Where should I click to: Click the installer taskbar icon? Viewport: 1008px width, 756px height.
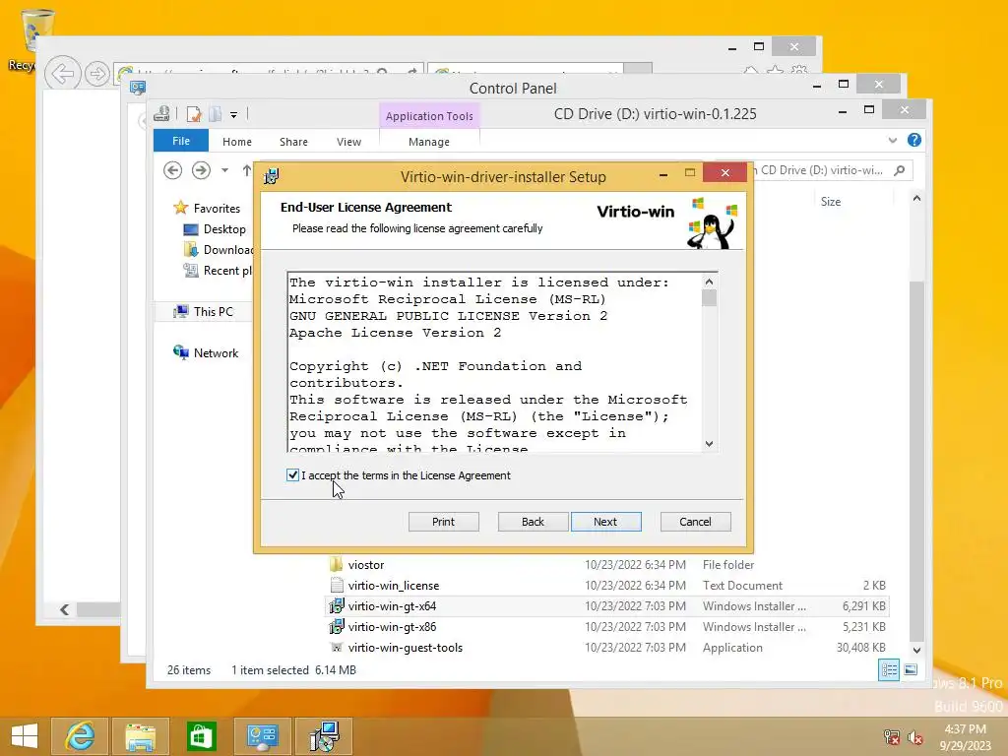coord(325,736)
